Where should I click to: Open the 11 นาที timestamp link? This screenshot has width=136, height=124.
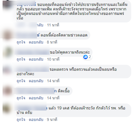[53, 25]
